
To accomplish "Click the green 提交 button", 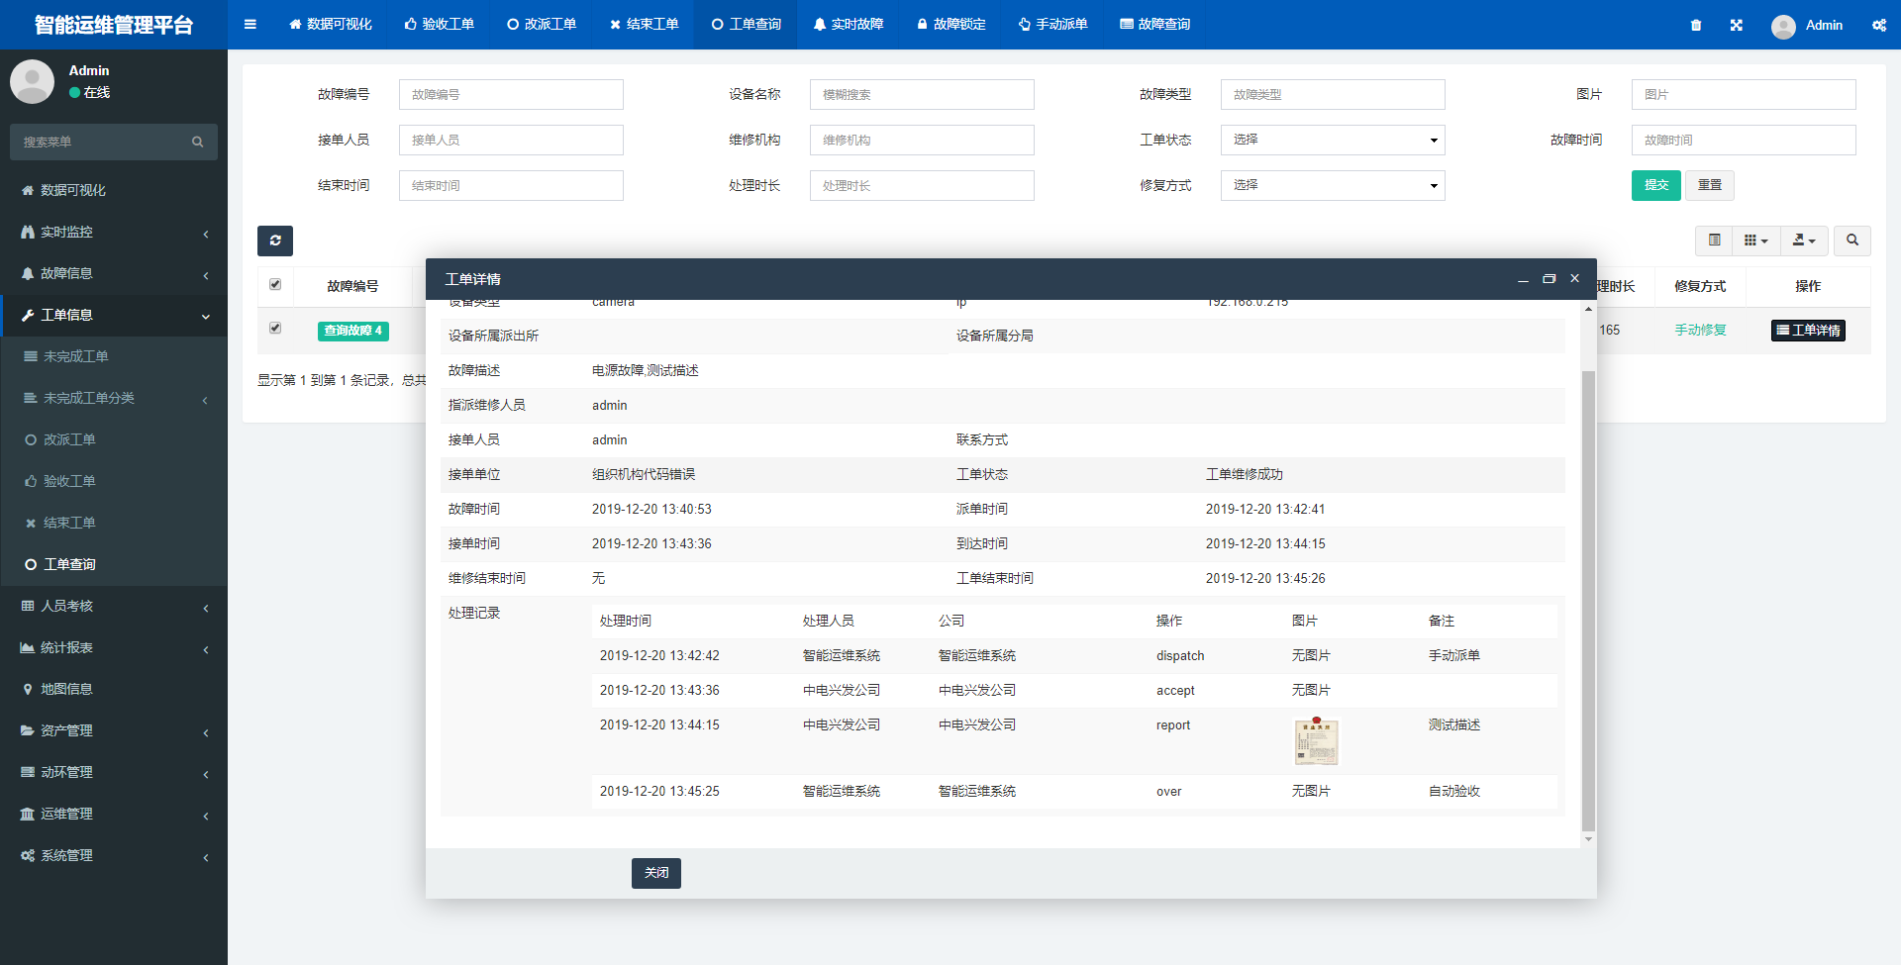I will pyautogui.click(x=1655, y=186).
